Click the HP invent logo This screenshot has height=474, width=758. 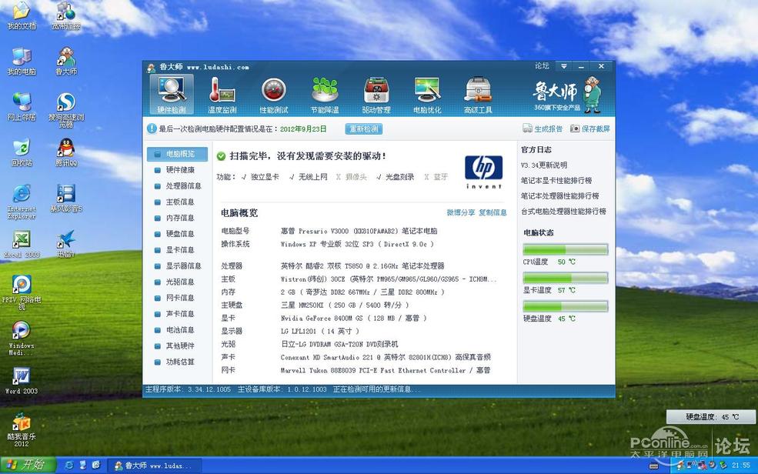coord(483,172)
